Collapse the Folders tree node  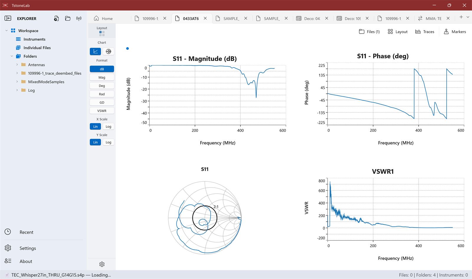(12, 56)
